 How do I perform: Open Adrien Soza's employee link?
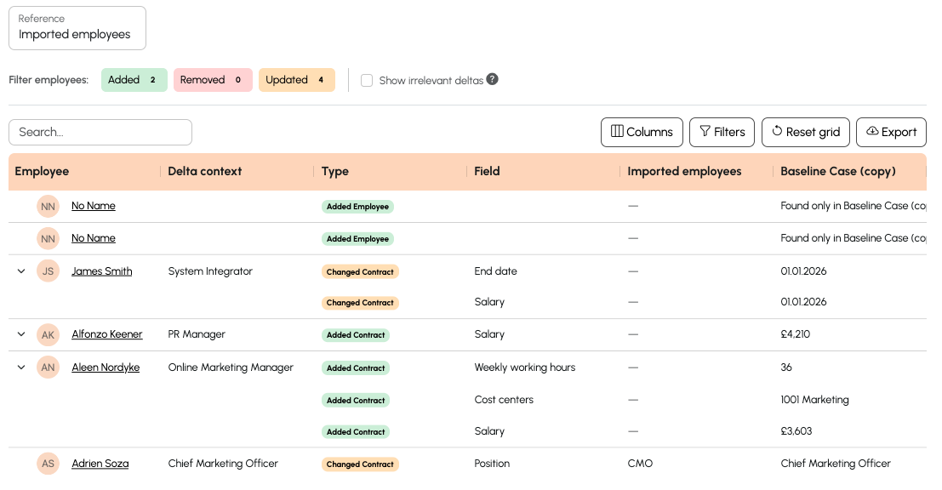coord(100,464)
